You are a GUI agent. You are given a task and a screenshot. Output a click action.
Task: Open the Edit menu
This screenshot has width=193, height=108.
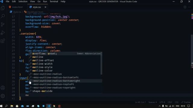pyautogui.click(x=14, y=1)
